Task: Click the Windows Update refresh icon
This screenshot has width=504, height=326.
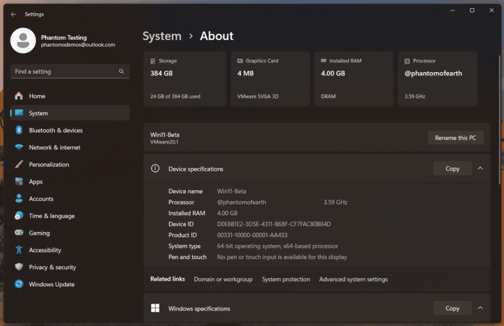Action: click(19, 284)
